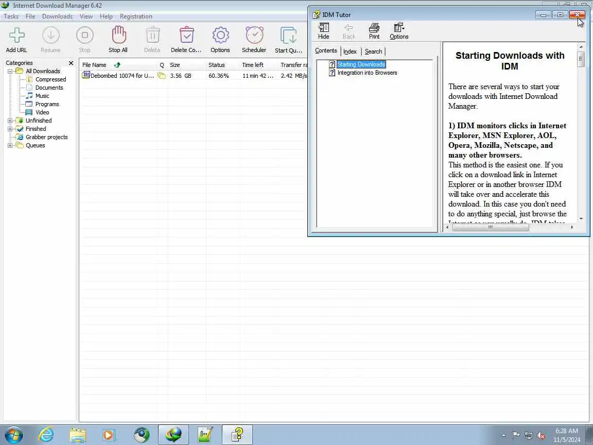Viewport: 593px width, 445px height.
Task: Click the Q column header
Action: coord(162,65)
